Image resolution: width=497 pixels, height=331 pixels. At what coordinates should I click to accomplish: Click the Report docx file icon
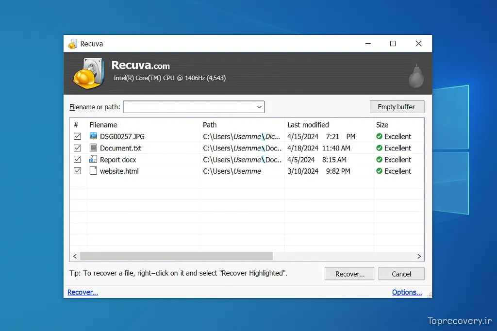click(x=94, y=160)
